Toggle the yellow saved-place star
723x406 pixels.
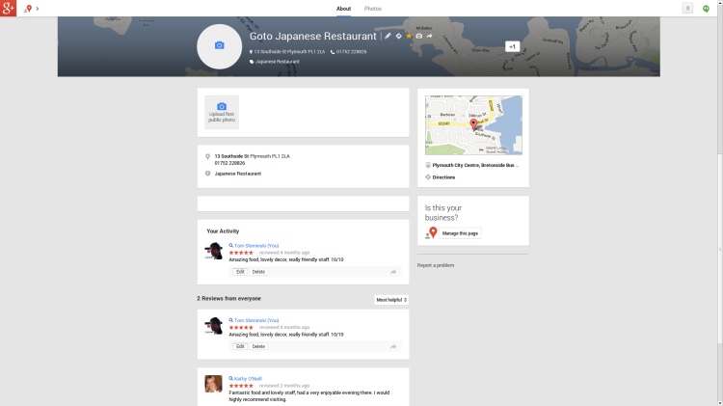409,36
